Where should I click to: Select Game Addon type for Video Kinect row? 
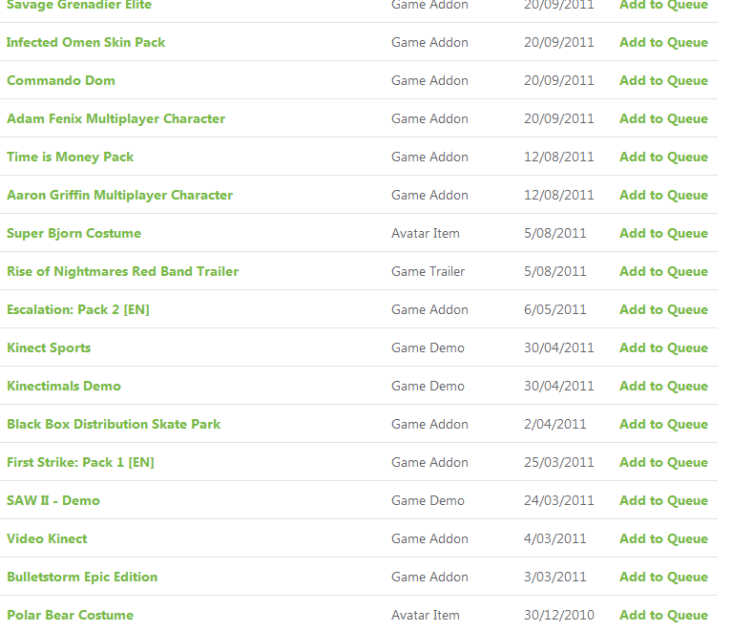pos(429,539)
